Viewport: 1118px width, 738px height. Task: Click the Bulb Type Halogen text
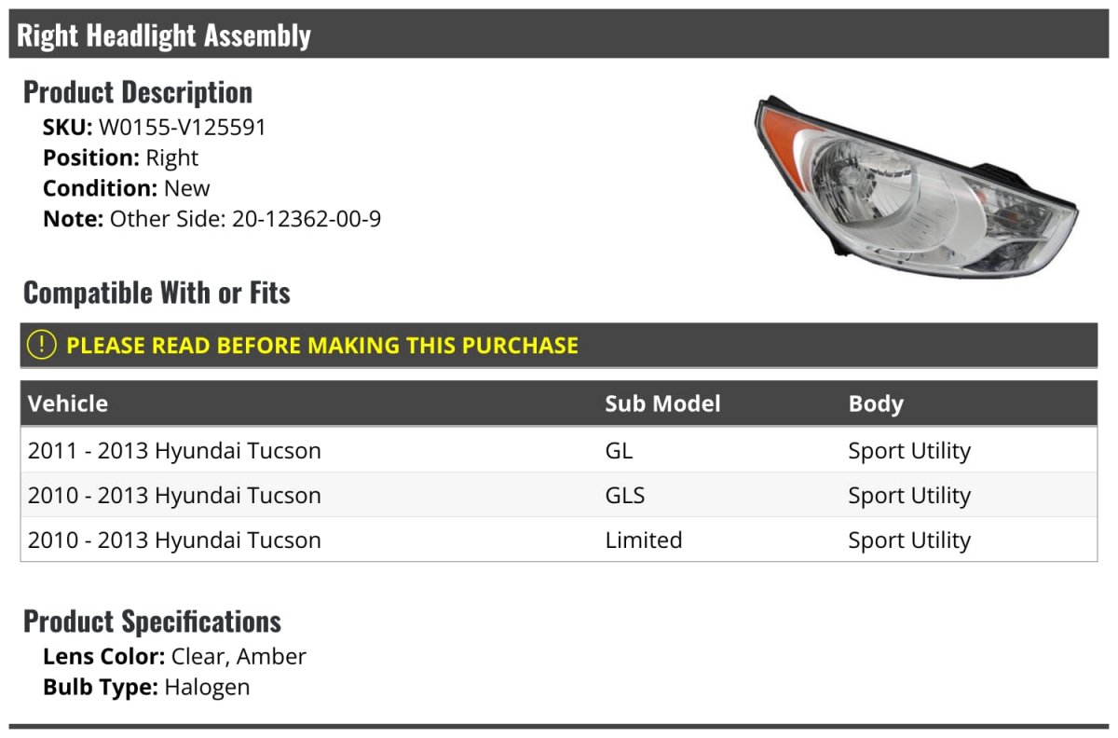pyautogui.click(x=146, y=688)
